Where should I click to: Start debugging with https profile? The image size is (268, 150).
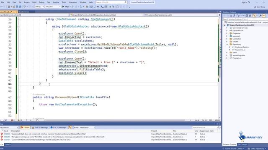66,7
